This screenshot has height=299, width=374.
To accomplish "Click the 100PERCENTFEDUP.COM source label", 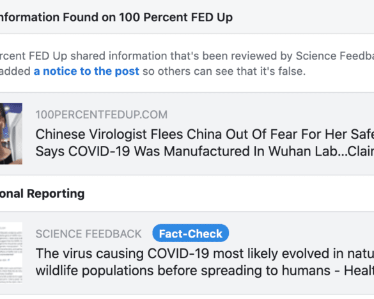I will [102, 115].
